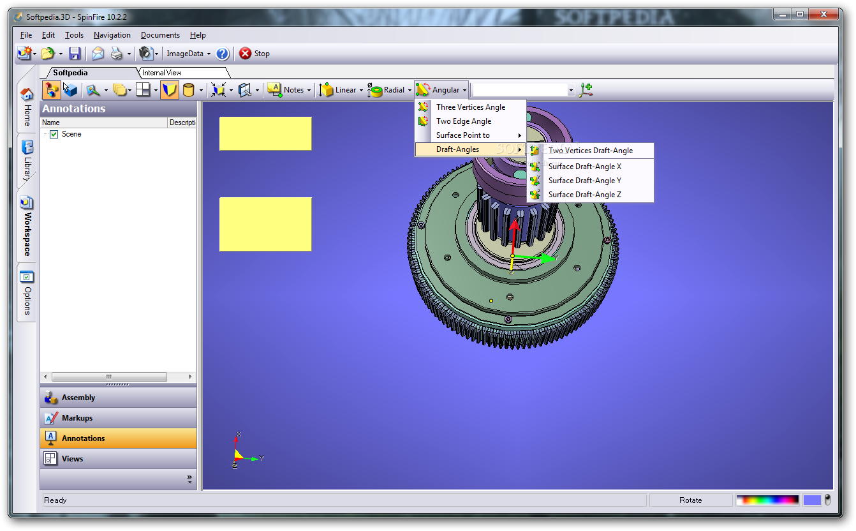Select Two Vertices Draft-Angle
856x531 pixels.
(x=591, y=151)
